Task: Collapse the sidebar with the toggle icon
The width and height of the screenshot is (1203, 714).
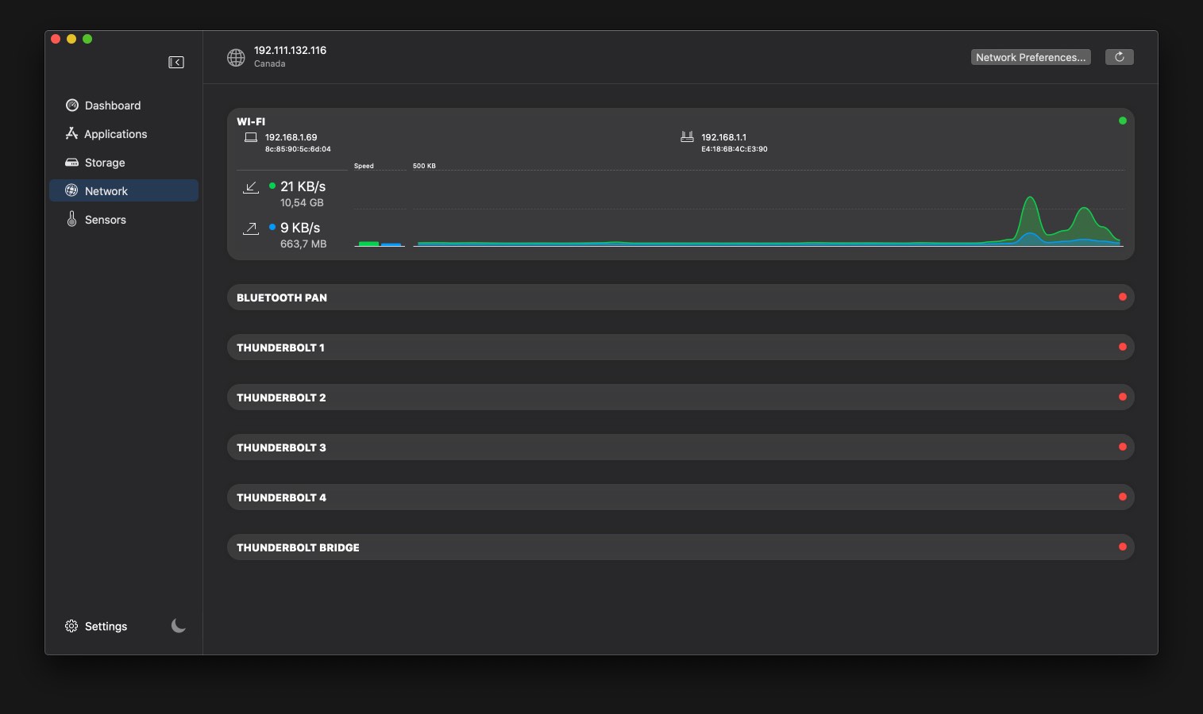Action: point(176,62)
